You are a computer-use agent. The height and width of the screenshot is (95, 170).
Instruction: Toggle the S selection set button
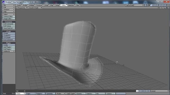tap(149, 91)
